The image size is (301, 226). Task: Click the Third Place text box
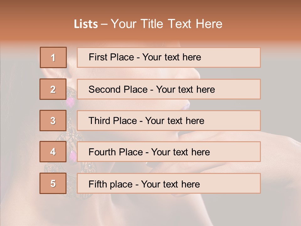[x=169, y=121]
